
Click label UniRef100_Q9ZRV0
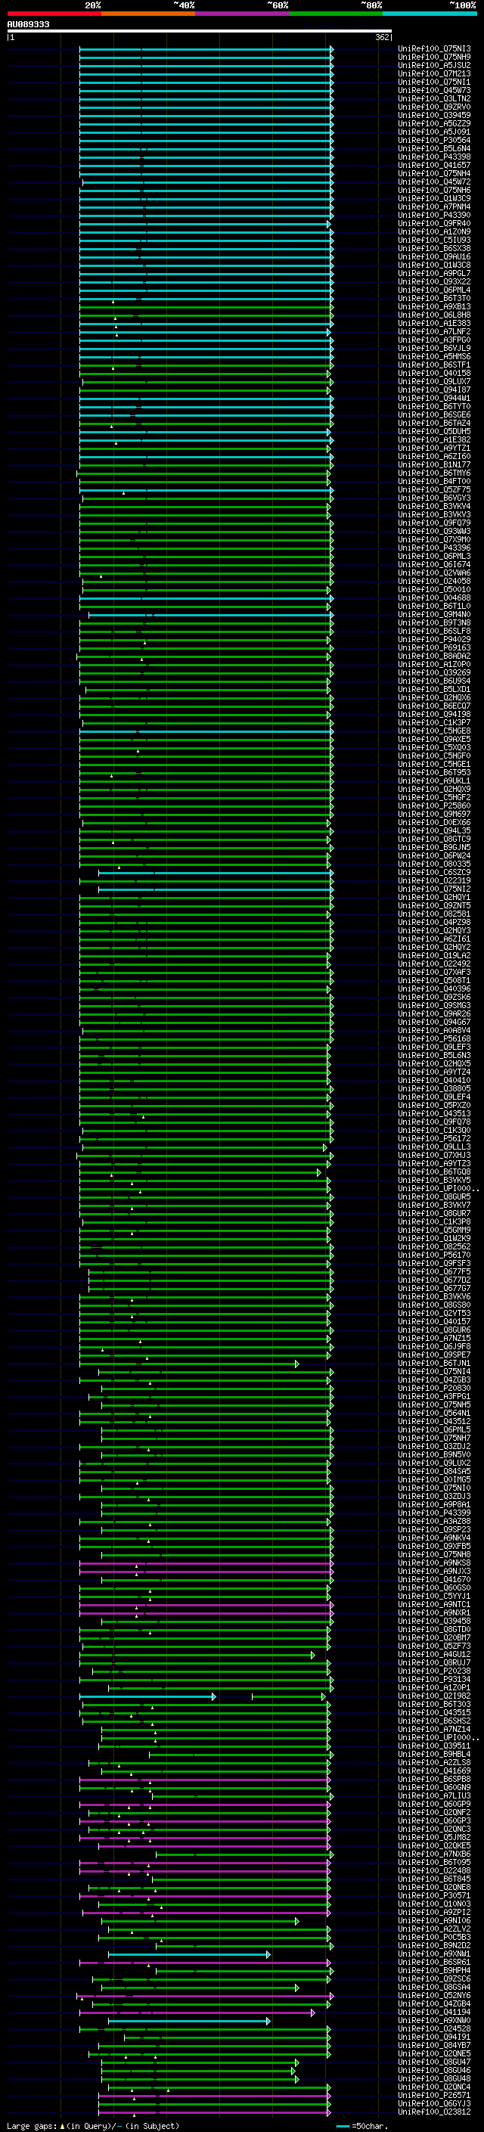click(434, 107)
